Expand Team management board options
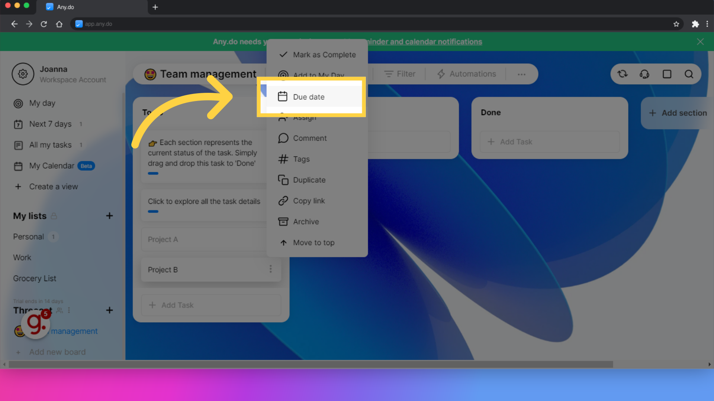 (x=521, y=74)
